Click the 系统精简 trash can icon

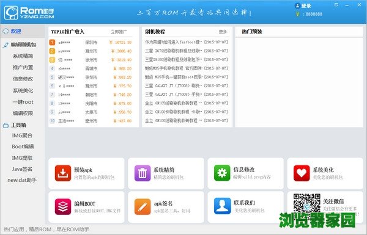pyautogui.click(x=143, y=173)
